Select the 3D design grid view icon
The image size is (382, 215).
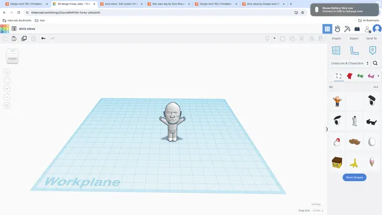327,29
